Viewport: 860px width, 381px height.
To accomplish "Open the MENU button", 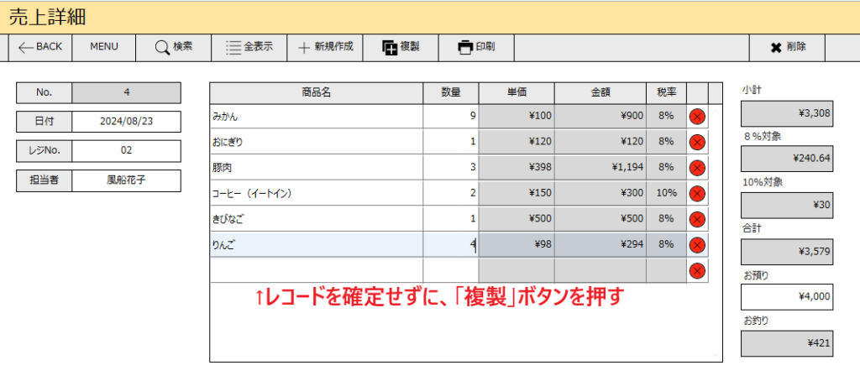I will [103, 47].
